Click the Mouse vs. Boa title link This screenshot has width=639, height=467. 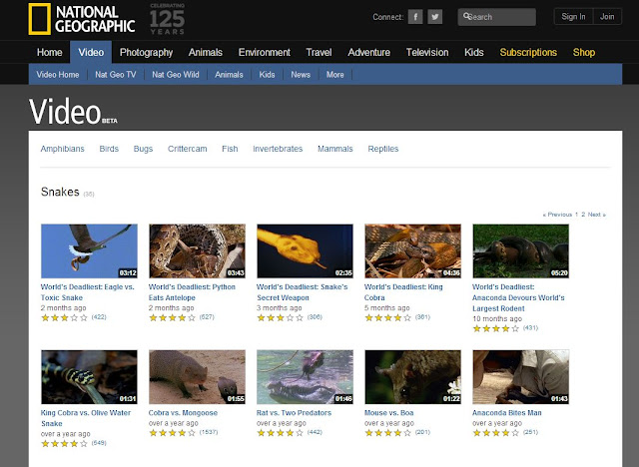(x=388, y=413)
